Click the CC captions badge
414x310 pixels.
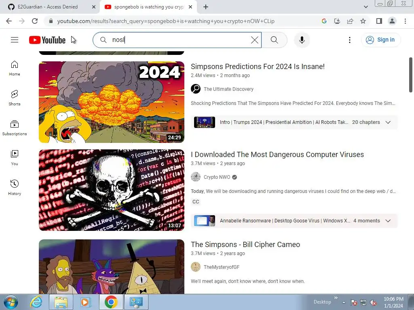click(196, 202)
